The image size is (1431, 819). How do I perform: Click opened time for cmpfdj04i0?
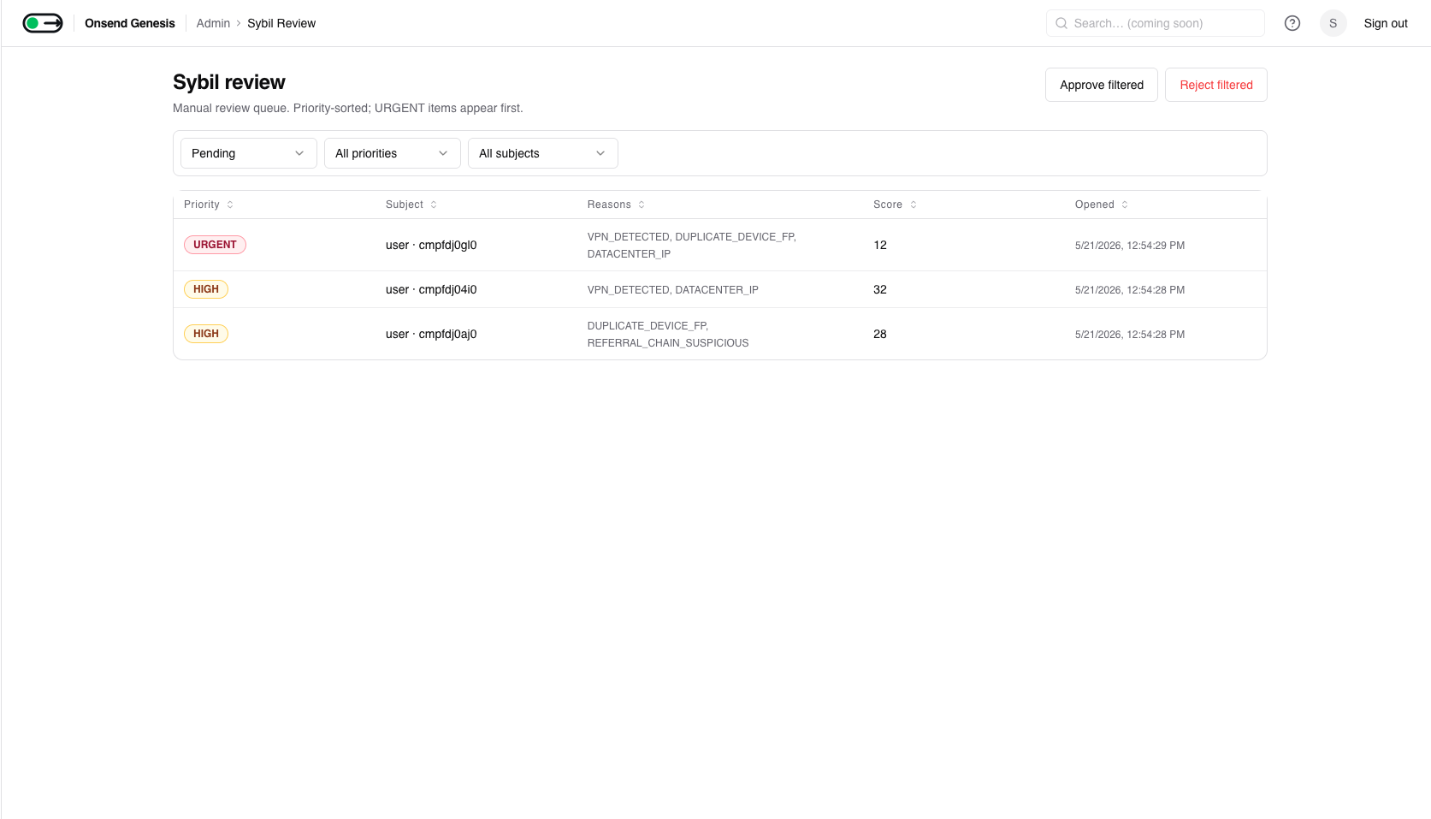point(1130,290)
